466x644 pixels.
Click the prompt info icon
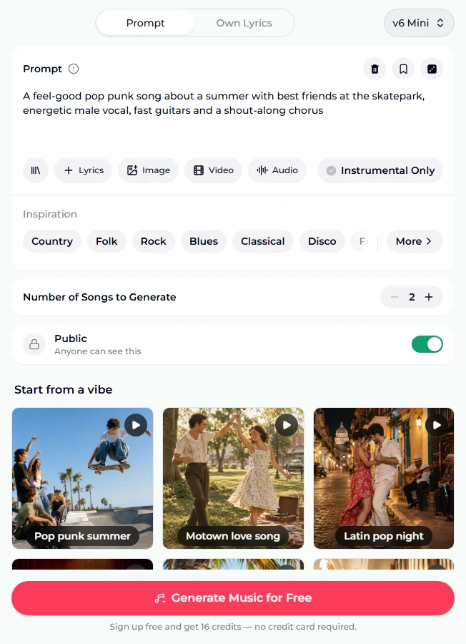74,69
